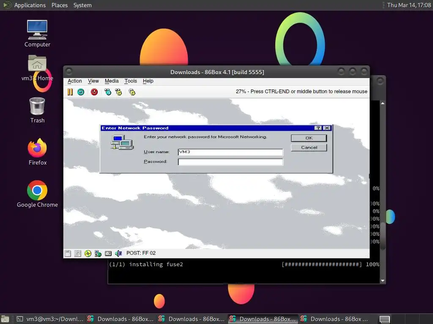Click the red ACPI shutdown power icon
The image size is (433, 324).
94,92
